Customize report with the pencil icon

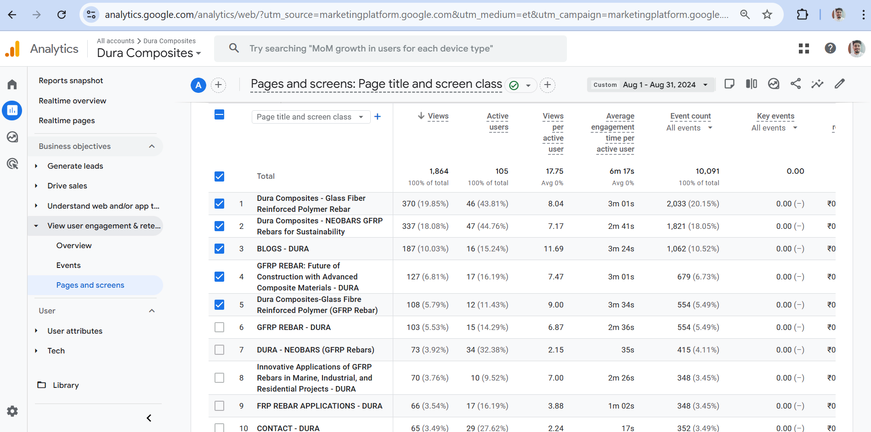click(x=840, y=84)
